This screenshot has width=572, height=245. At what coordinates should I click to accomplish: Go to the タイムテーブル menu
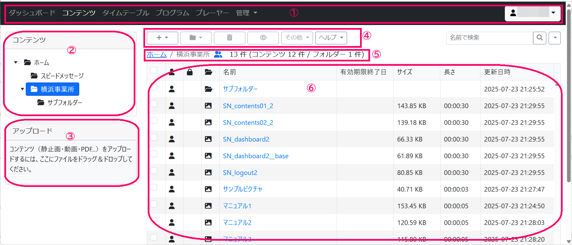[x=125, y=13]
